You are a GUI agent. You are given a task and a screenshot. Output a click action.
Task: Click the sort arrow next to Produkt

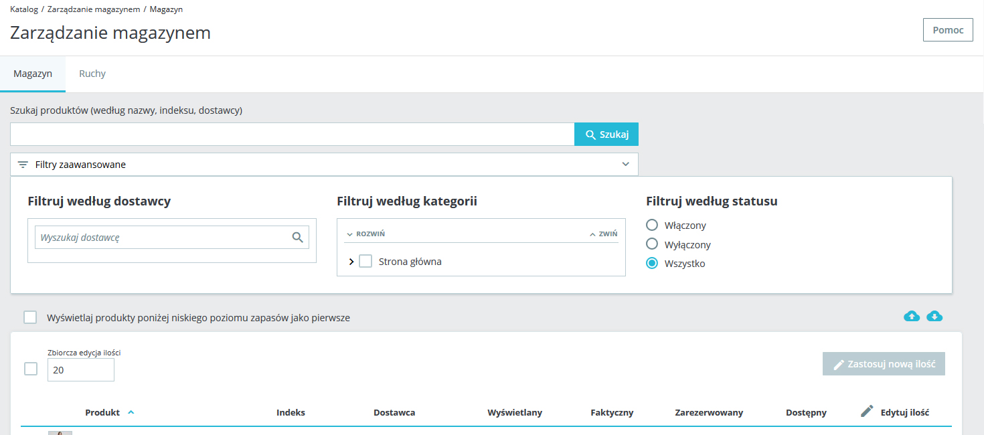(x=131, y=412)
